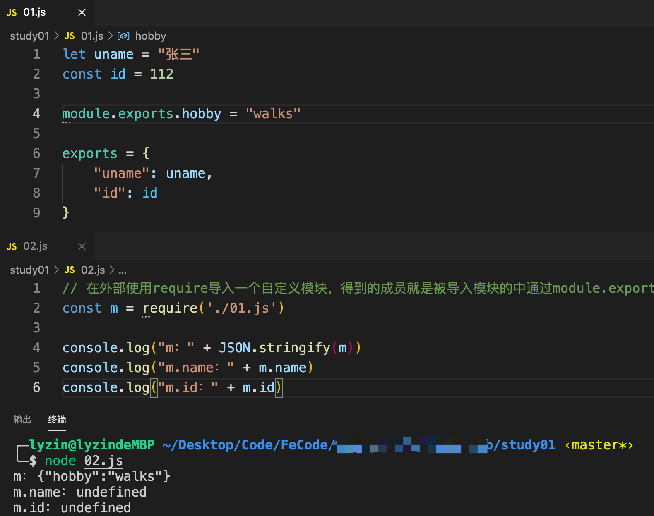Switch to the 输出 panel tab
The height and width of the screenshot is (516, 654).
click(22, 419)
